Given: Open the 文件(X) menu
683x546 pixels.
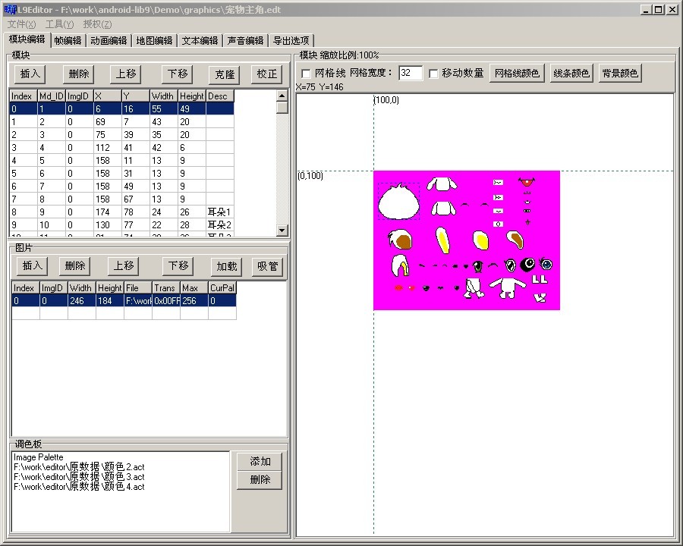Looking at the screenshot, I should coord(21,24).
